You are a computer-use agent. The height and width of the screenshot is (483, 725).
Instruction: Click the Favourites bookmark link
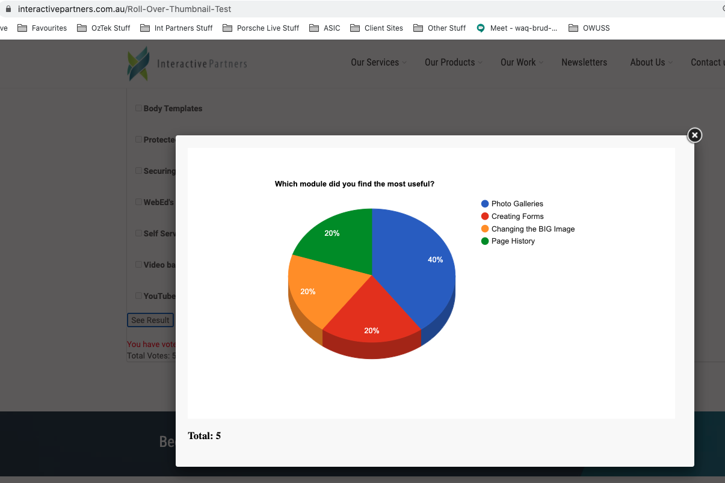click(49, 28)
